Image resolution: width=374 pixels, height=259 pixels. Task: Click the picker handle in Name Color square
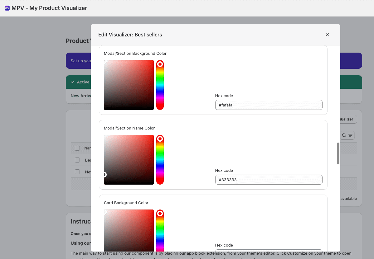coord(104,175)
